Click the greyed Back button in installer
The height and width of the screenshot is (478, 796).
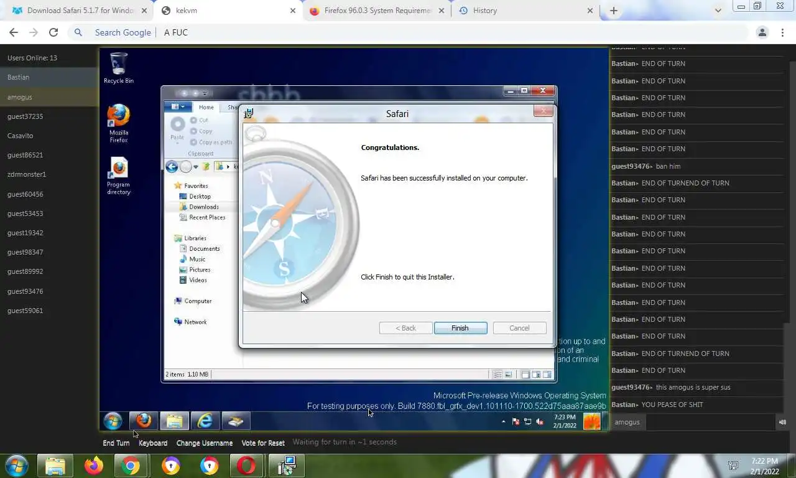405,328
